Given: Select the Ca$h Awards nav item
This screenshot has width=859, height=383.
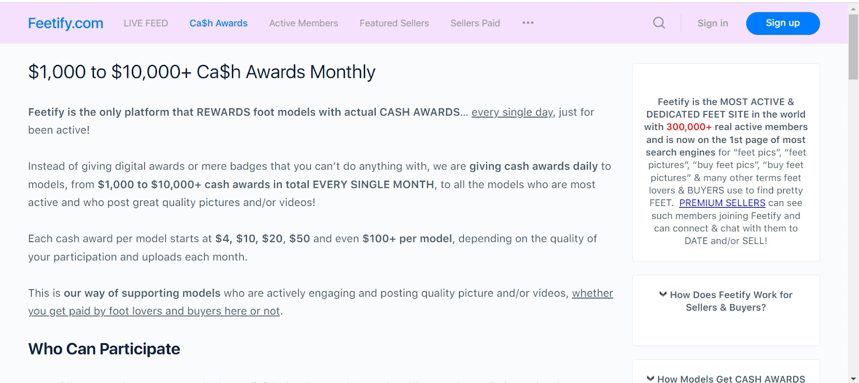Looking at the screenshot, I should point(219,23).
